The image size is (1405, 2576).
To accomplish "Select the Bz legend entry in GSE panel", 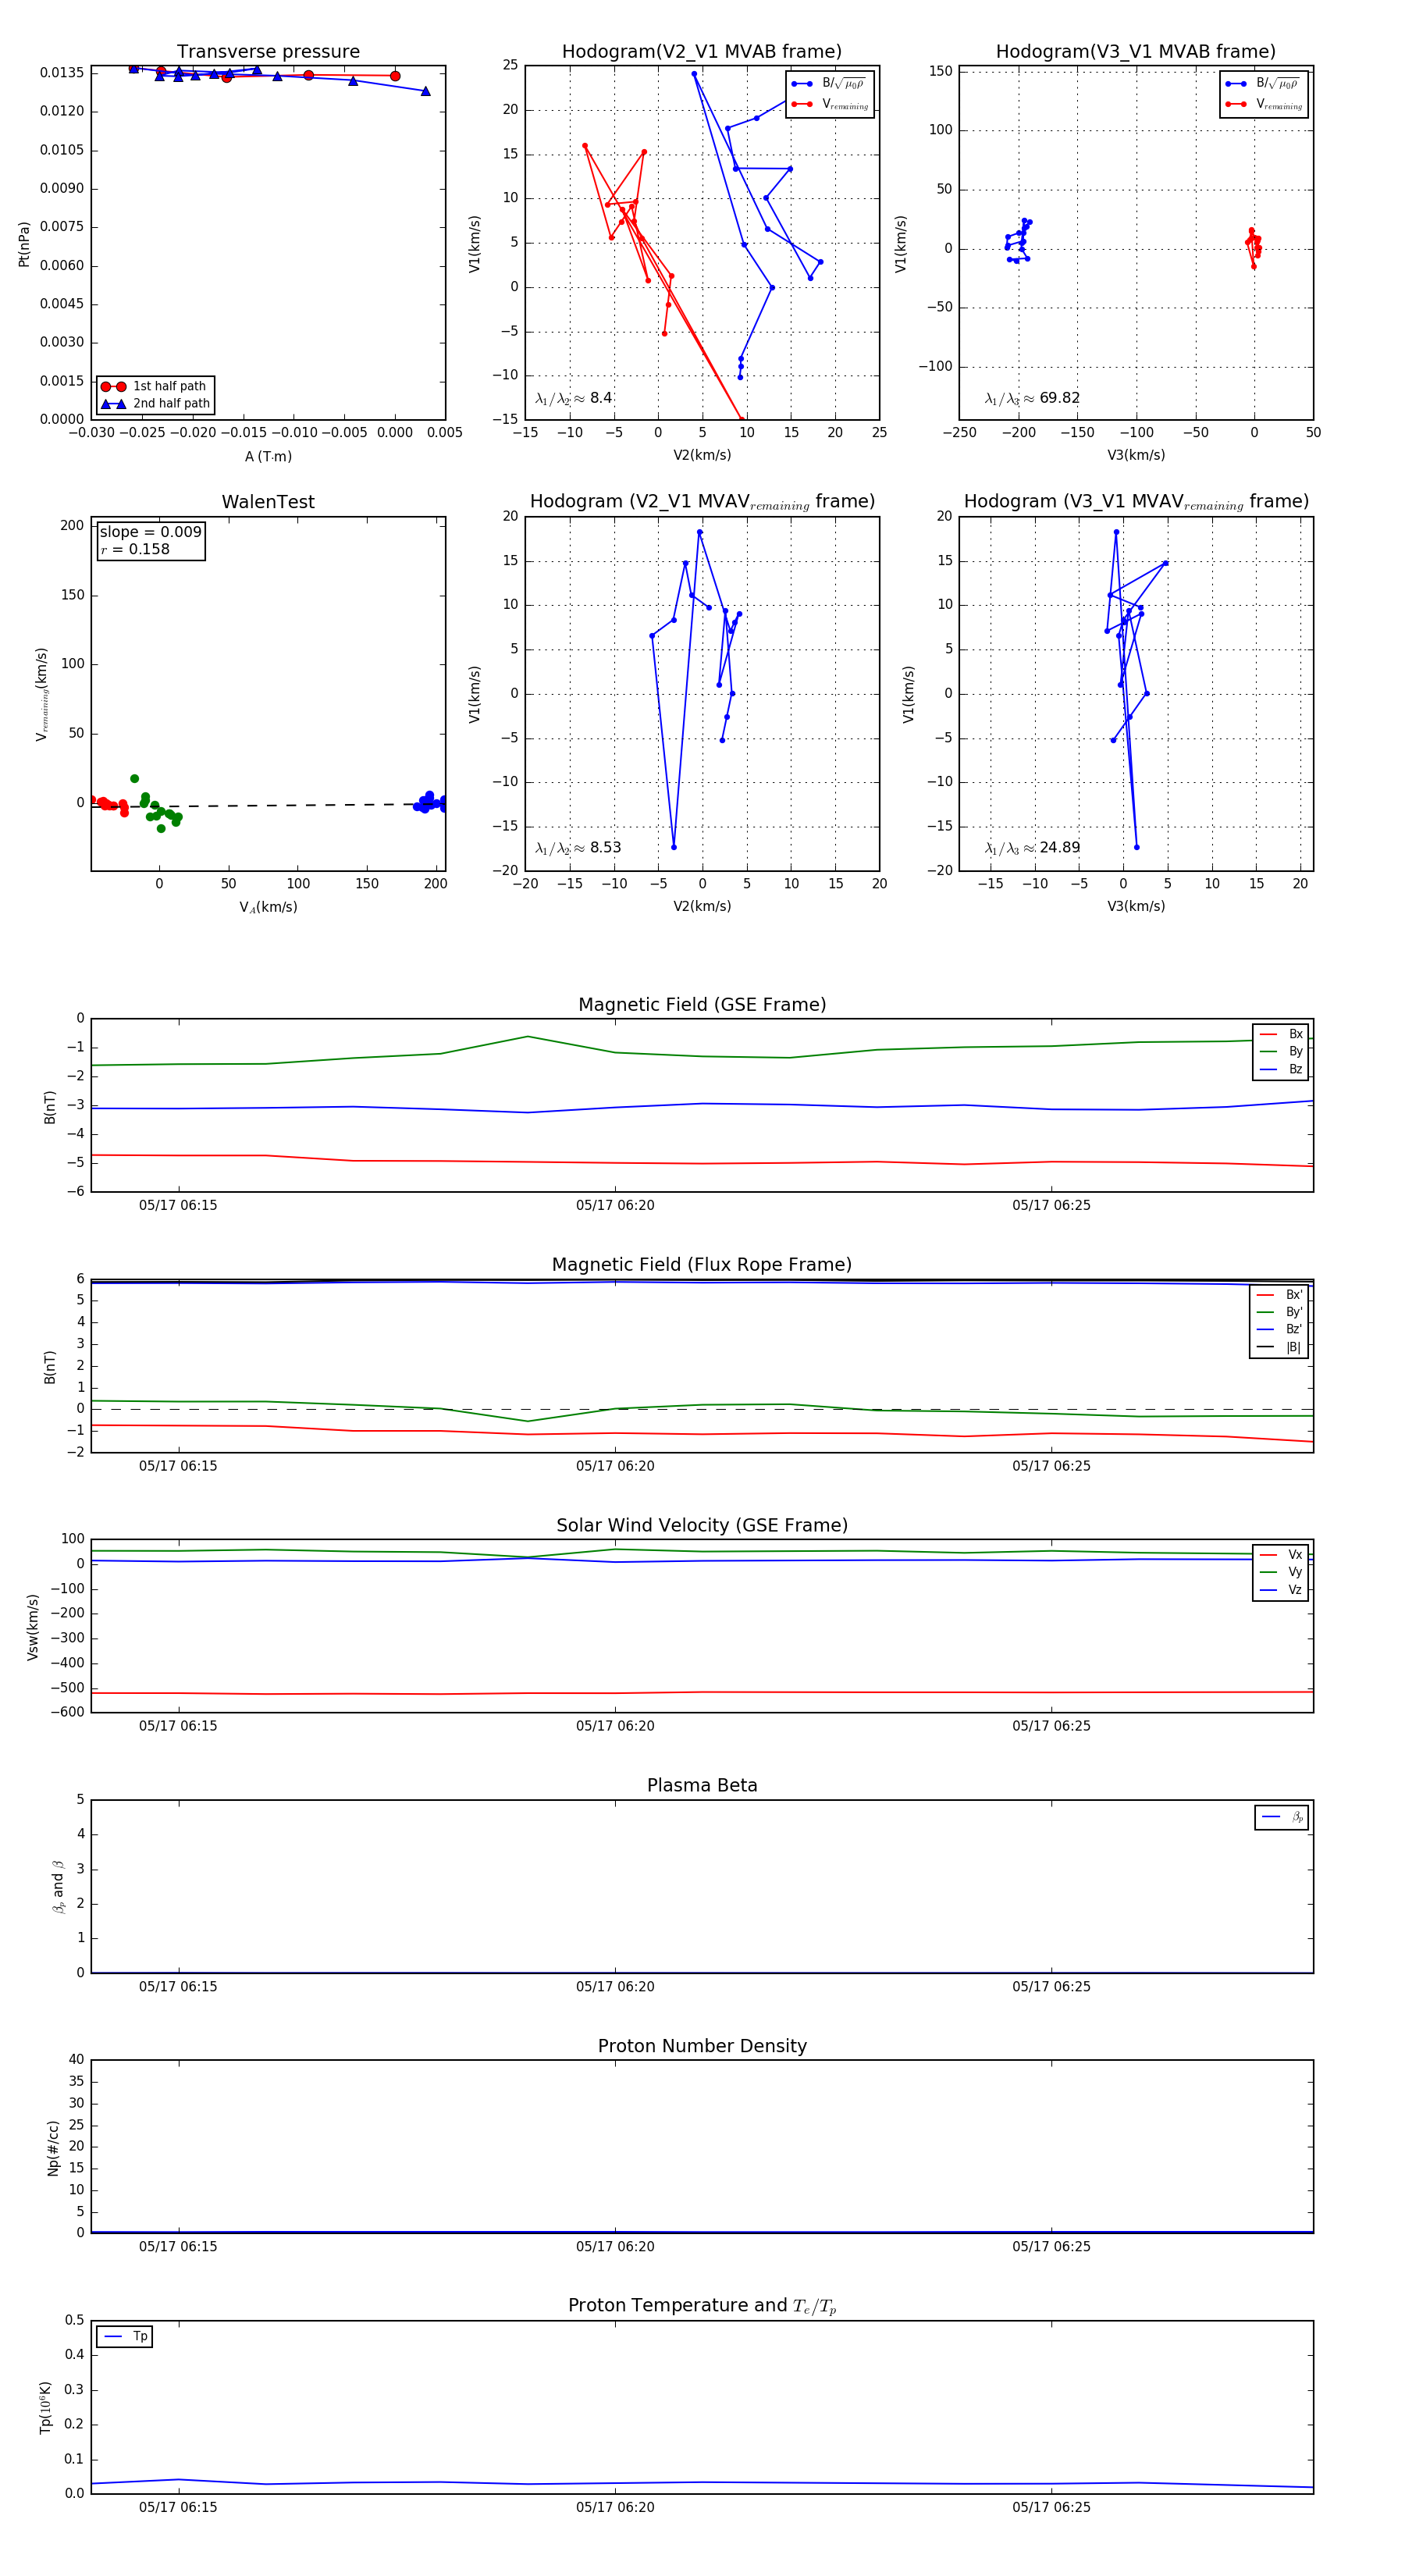I will point(1281,1070).
